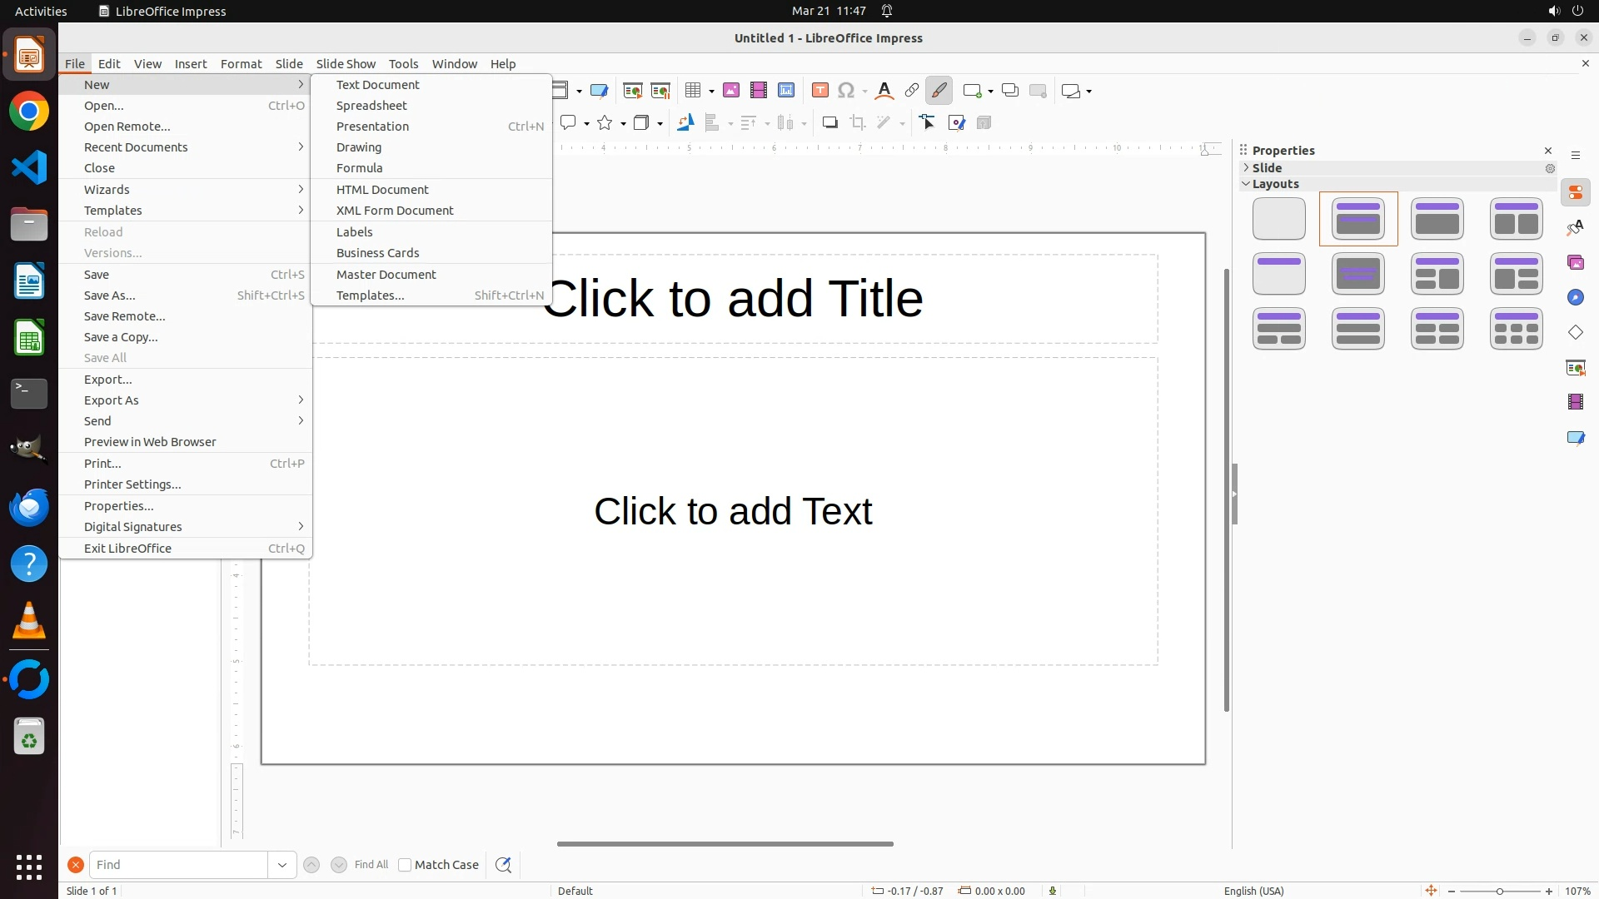Toggle the Show Draw Functions brush button

point(939,91)
